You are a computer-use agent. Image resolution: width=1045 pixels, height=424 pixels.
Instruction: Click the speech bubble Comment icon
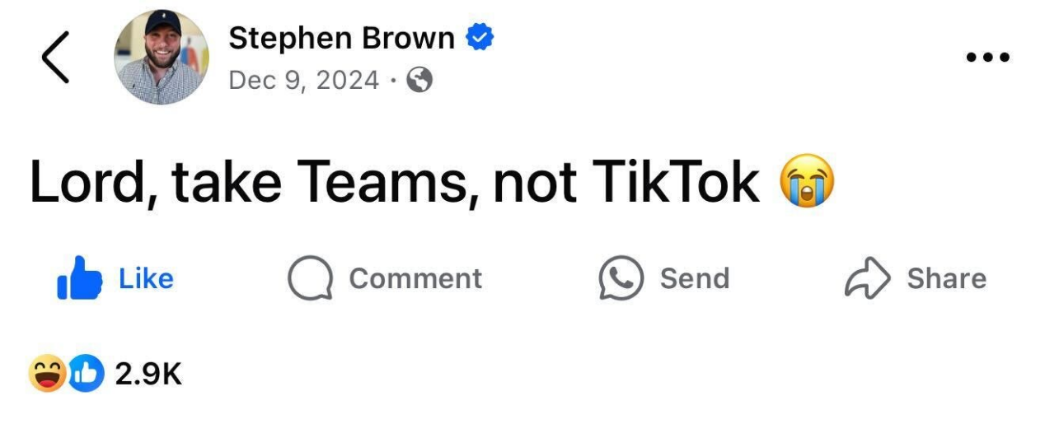point(310,278)
